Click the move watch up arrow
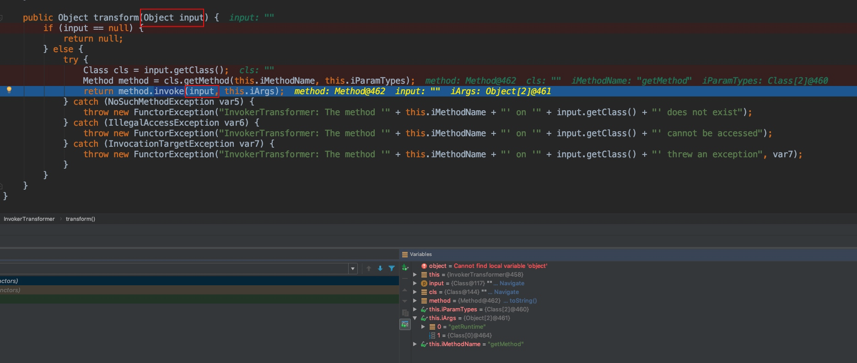 405,290
